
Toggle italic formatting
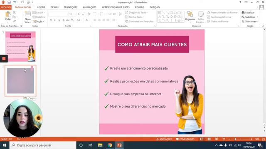point(54,20)
